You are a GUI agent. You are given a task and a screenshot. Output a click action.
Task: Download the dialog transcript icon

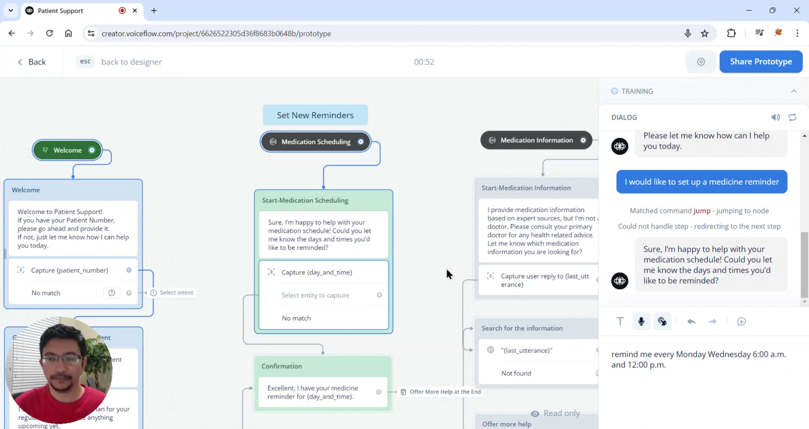click(x=741, y=321)
